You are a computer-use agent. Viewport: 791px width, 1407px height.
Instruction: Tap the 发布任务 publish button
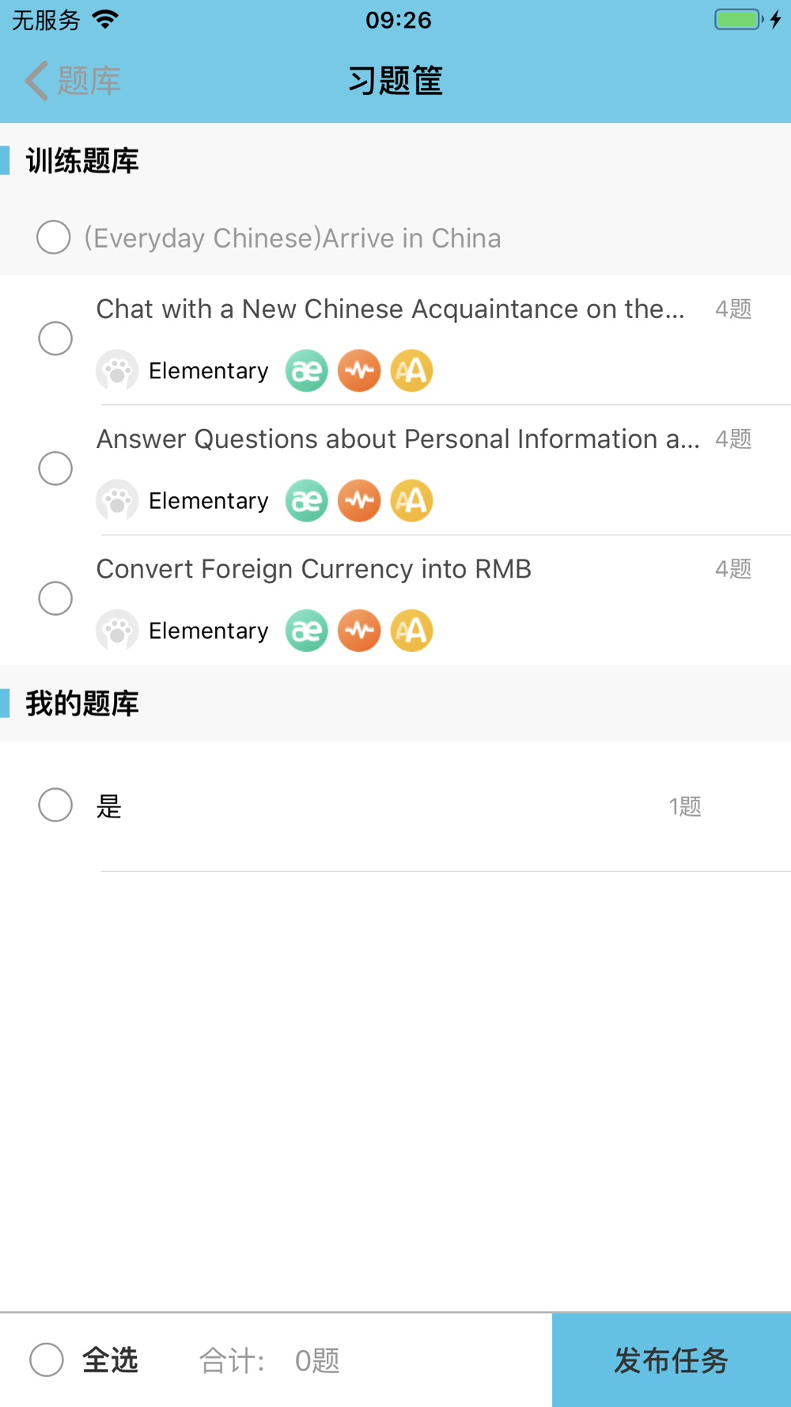coord(672,1360)
